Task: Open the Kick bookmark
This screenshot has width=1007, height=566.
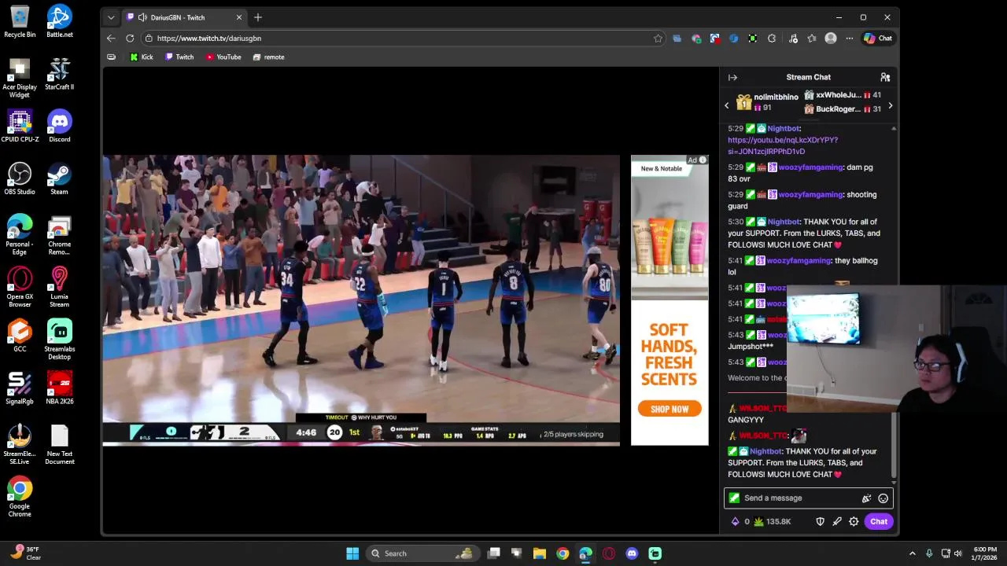Action: (142, 57)
